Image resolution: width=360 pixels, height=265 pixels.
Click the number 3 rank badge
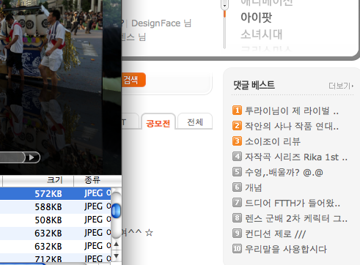[x=237, y=141]
